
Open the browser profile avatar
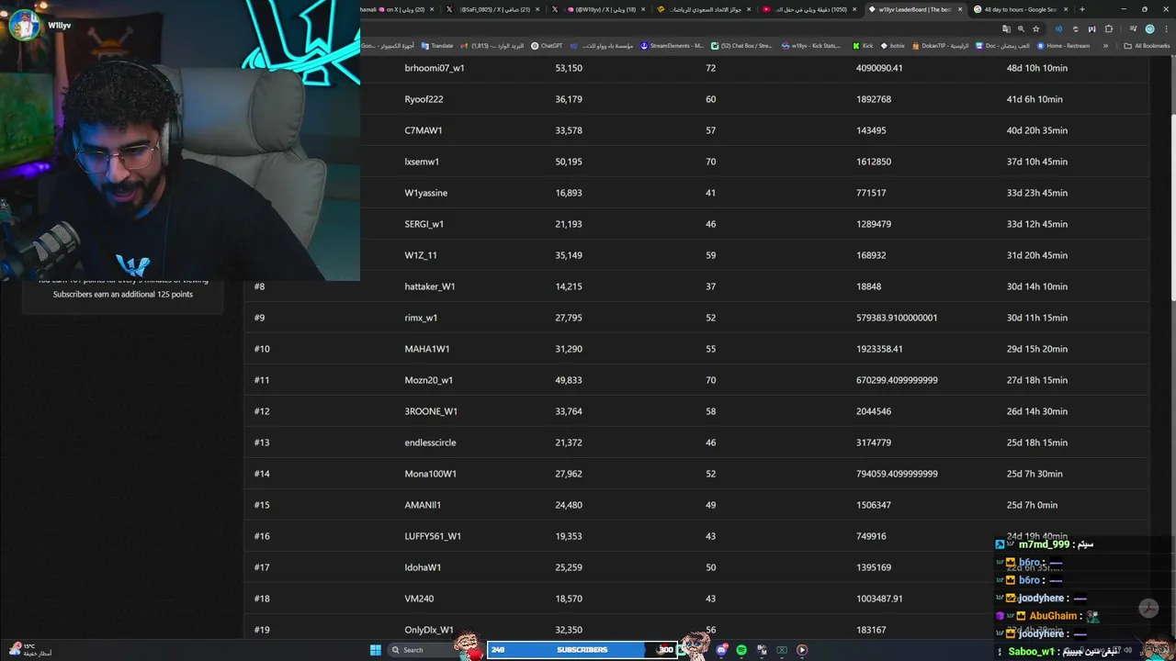click(1149, 28)
